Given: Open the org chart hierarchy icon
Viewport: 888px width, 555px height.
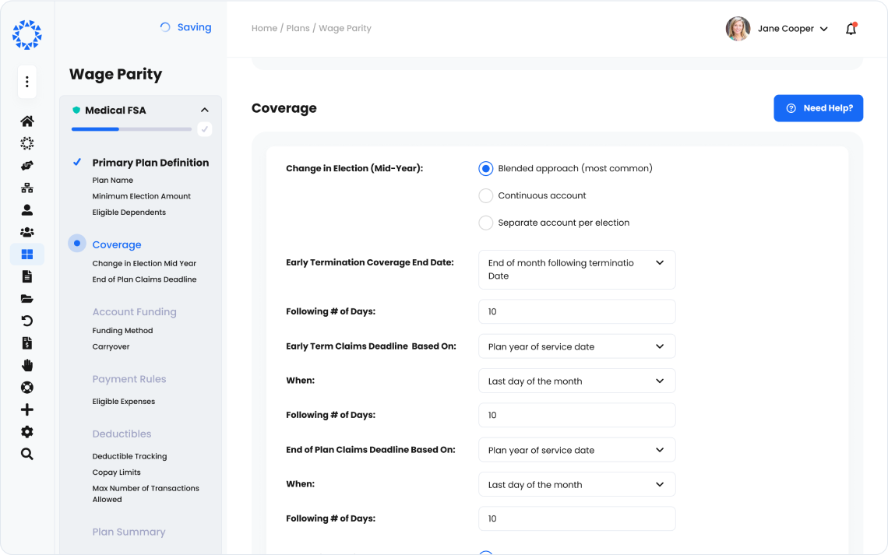Looking at the screenshot, I should tap(27, 187).
